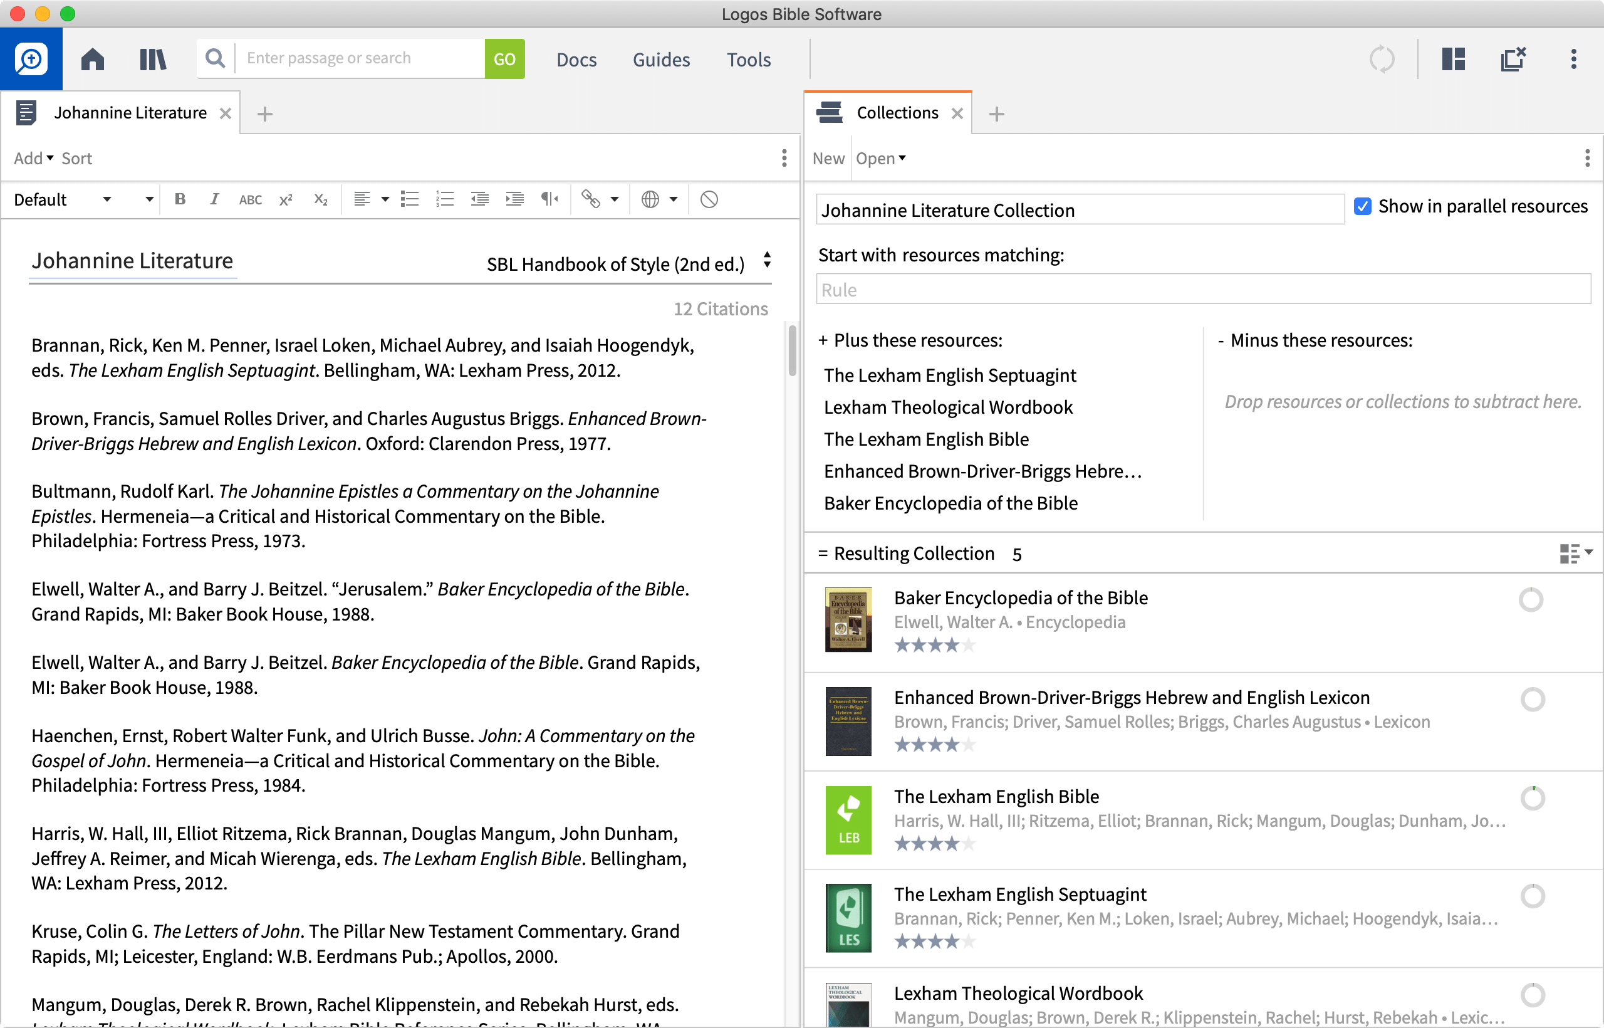The height and width of the screenshot is (1028, 1604).
Task: Expand the Open collections dropdown
Action: click(x=880, y=158)
